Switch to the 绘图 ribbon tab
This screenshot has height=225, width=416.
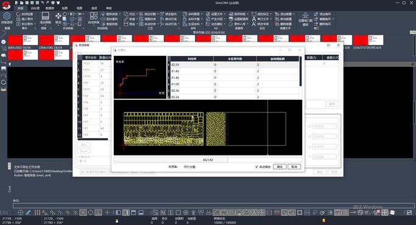tap(65, 9)
